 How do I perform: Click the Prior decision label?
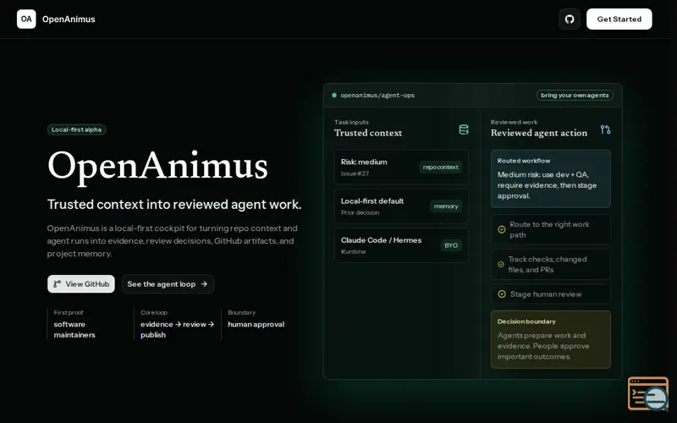361,212
